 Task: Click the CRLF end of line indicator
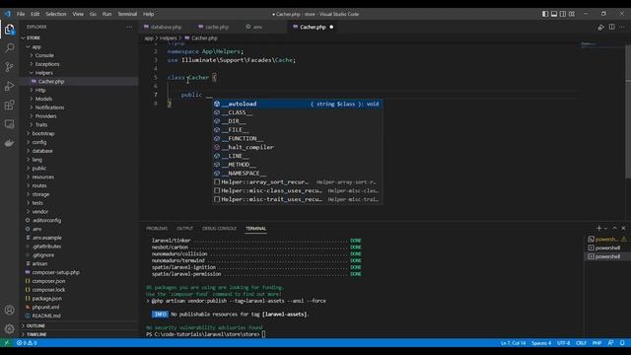coord(581,343)
